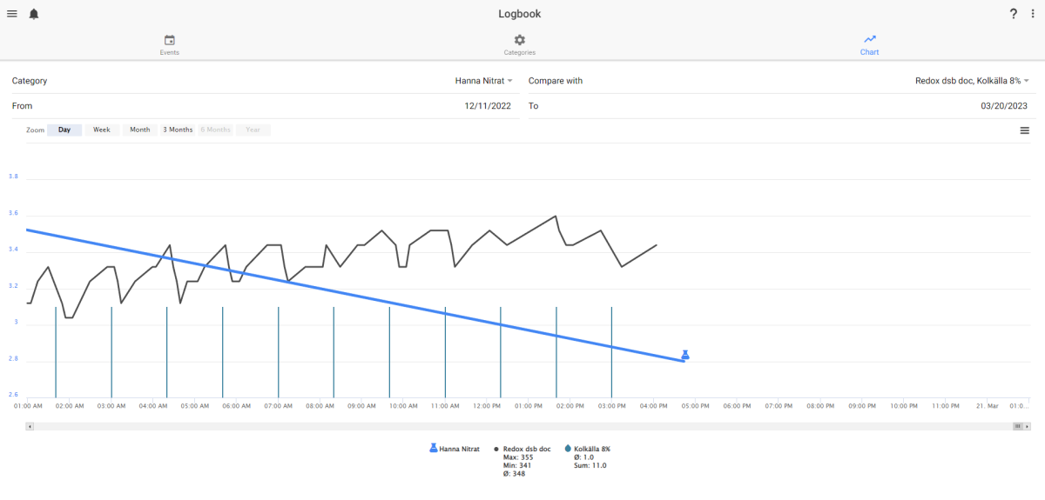Screen dimensions: 1045x500
Task: Select the Month zoom range
Action: (140, 130)
